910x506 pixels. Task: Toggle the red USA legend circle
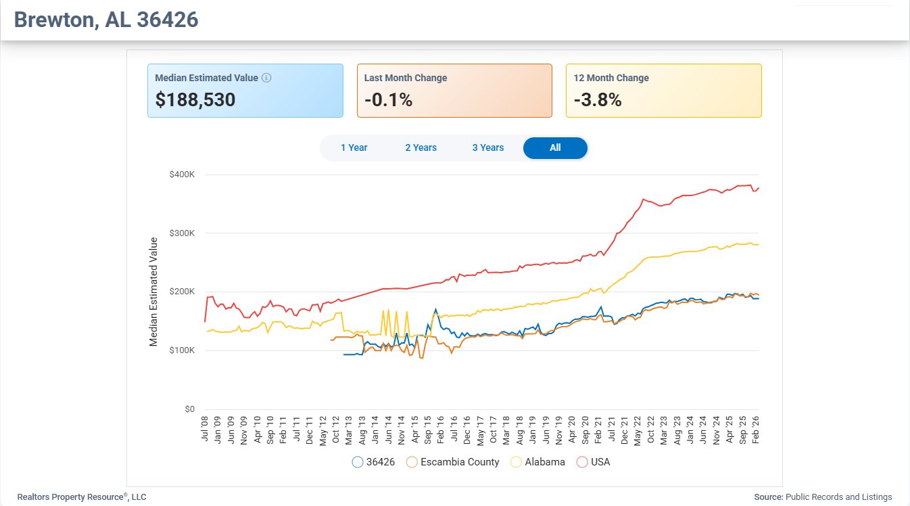[x=581, y=462]
